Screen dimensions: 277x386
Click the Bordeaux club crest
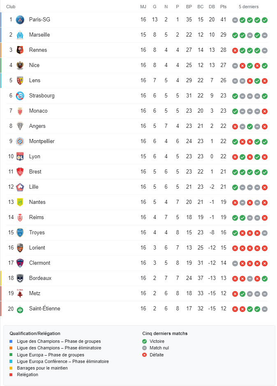coord(20,278)
